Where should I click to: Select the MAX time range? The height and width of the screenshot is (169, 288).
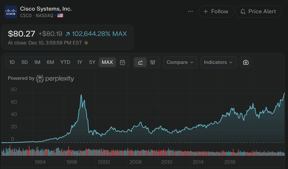[x=107, y=62]
